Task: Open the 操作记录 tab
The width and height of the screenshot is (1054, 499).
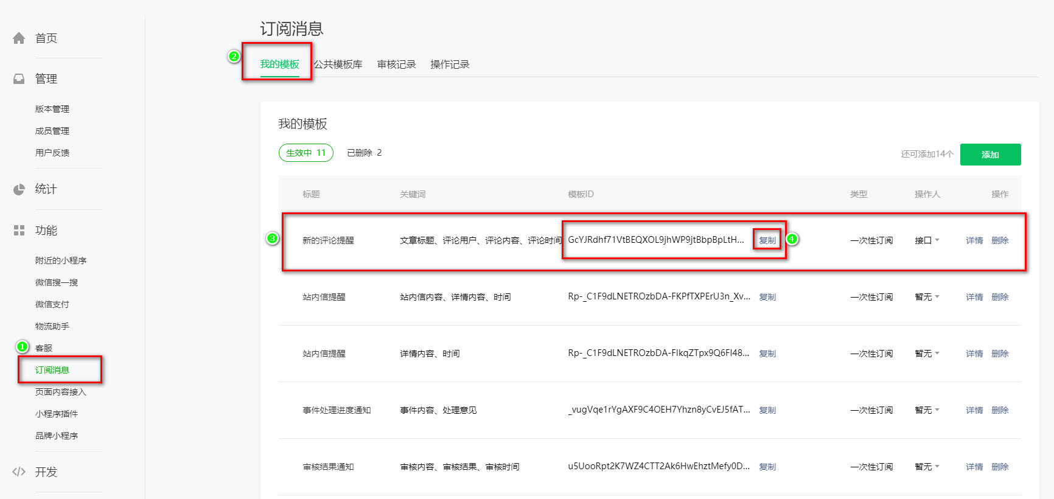Action: (x=450, y=65)
